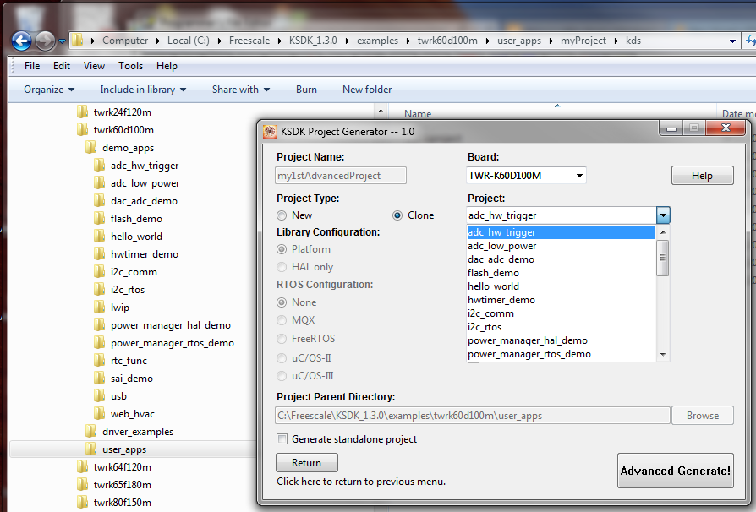
Task: Open the Board TWR-K60D100M dropdown
Action: click(x=579, y=176)
